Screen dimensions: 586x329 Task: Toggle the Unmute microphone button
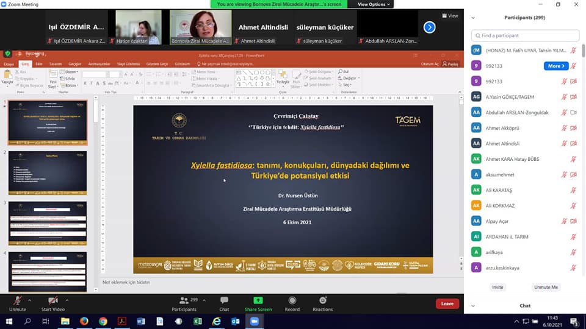pyautogui.click(x=17, y=301)
